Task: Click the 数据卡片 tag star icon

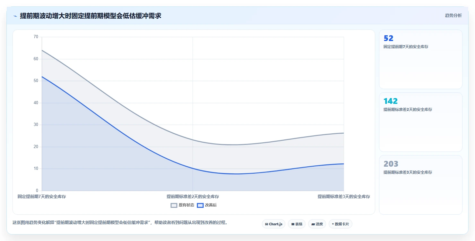Action: click(x=333, y=224)
